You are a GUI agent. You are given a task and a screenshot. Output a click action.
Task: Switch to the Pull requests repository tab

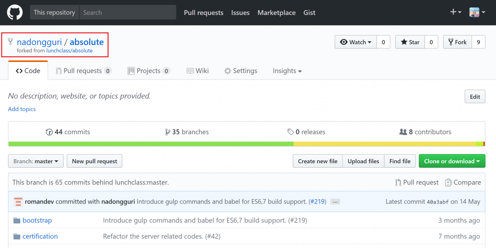[x=83, y=71]
